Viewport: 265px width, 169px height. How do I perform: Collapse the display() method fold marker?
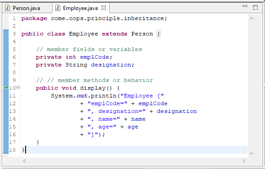tap(18, 87)
